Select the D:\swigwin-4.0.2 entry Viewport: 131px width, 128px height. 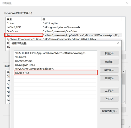coord(56,65)
